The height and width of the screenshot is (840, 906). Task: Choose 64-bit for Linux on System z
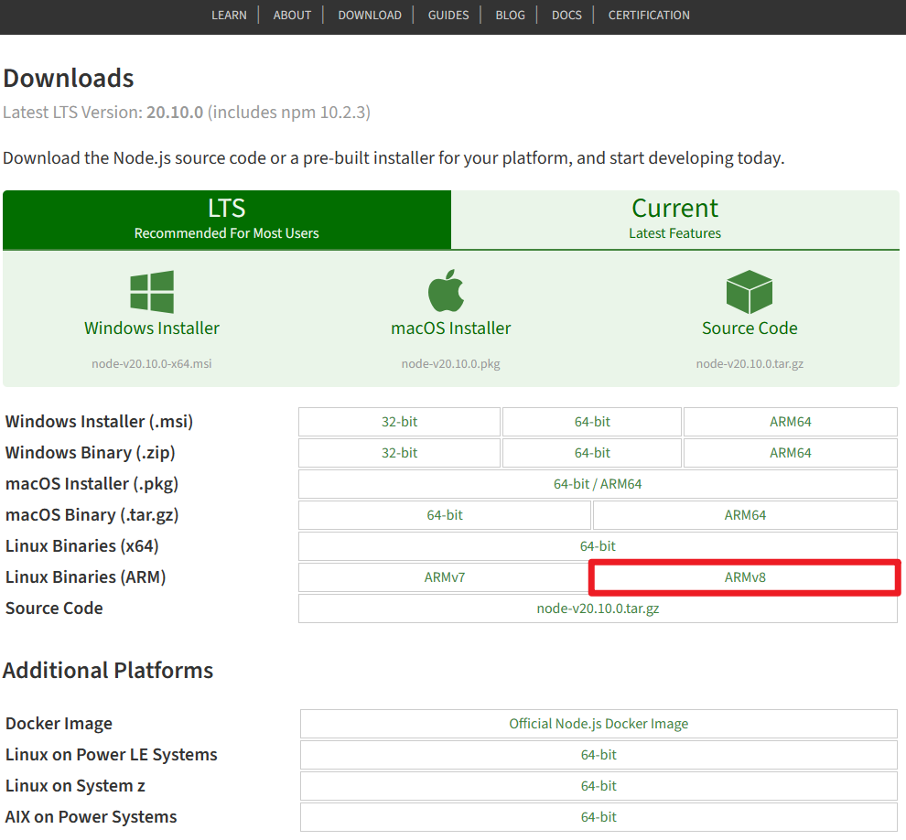tap(599, 786)
